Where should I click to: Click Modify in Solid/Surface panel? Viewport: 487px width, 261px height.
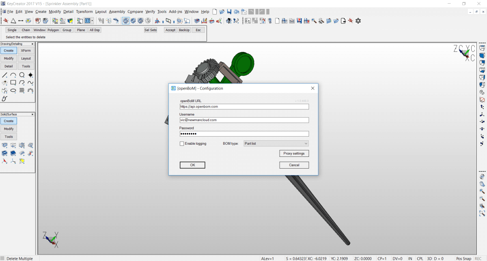pos(9,129)
